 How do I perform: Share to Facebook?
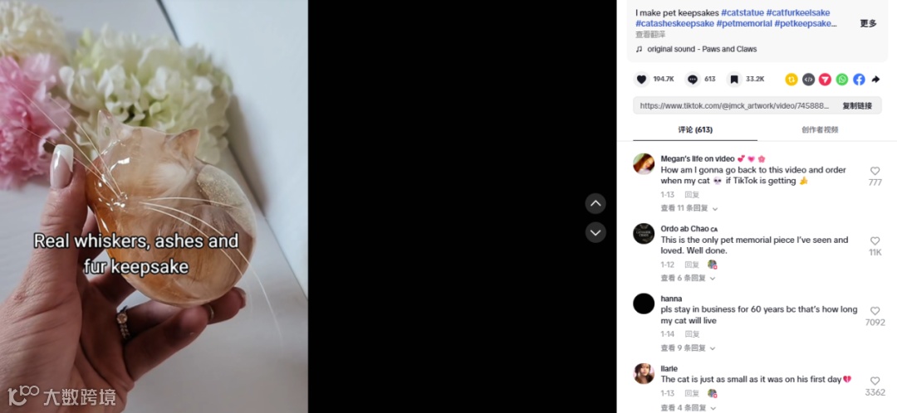click(x=859, y=80)
